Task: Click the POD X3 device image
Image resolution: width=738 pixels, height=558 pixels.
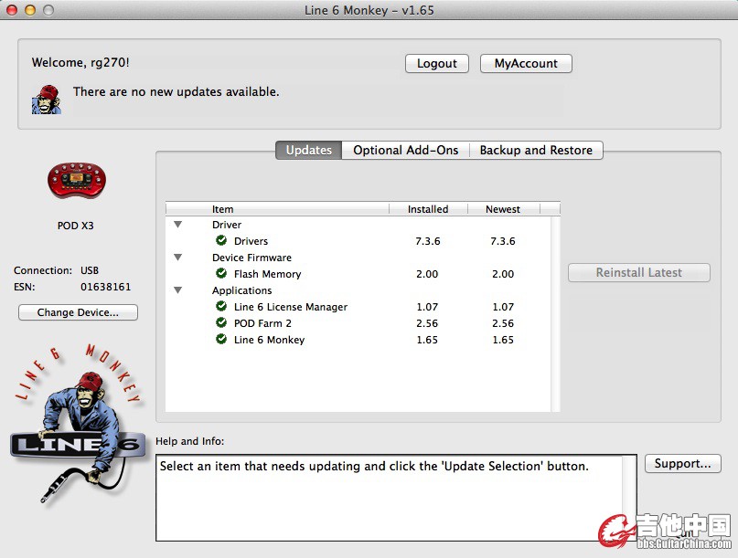Action: pyautogui.click(x=77, y=181)
